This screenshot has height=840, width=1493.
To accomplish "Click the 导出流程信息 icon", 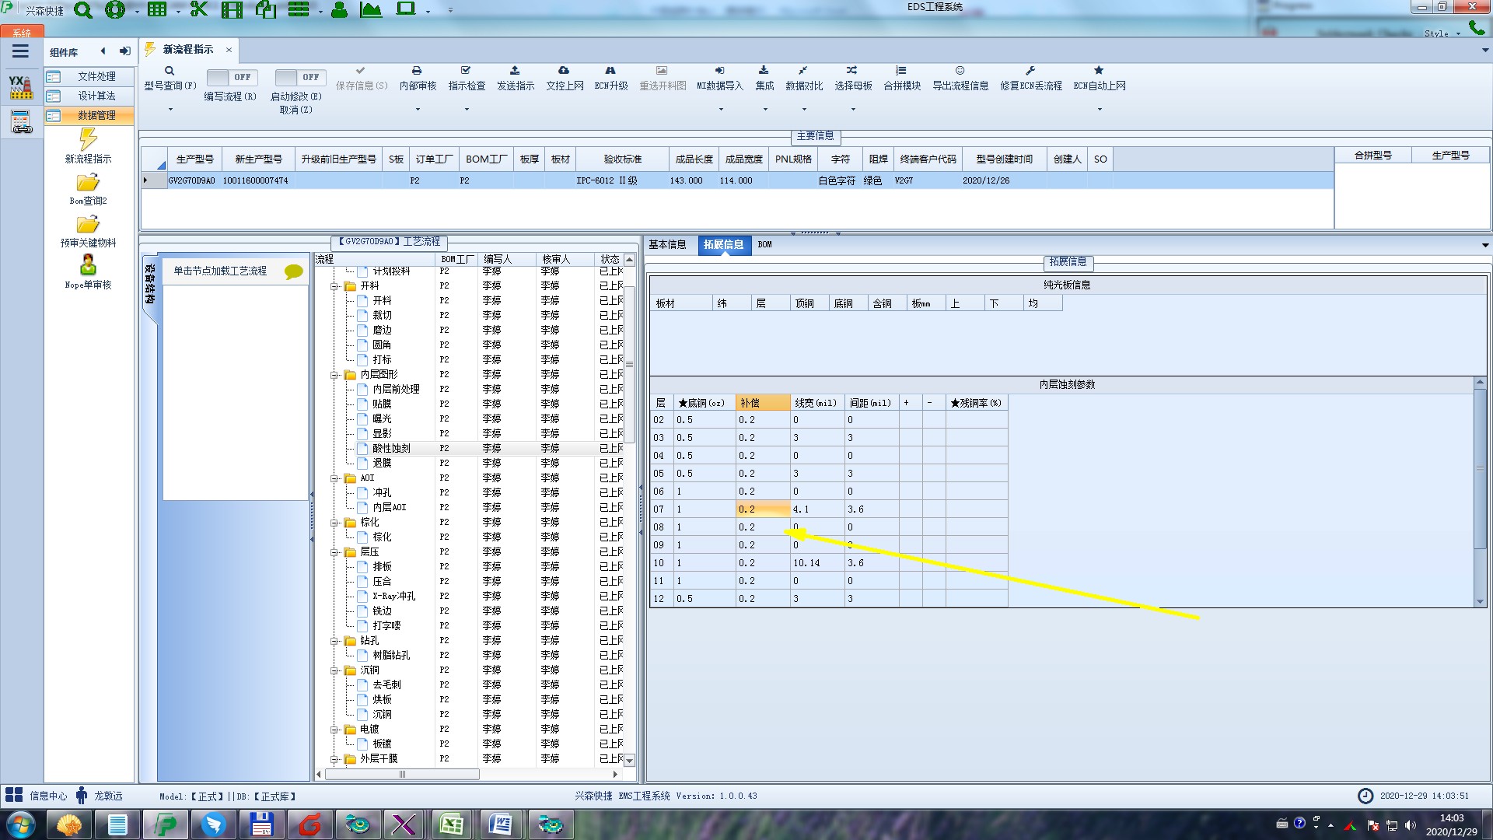I will 960,71.
